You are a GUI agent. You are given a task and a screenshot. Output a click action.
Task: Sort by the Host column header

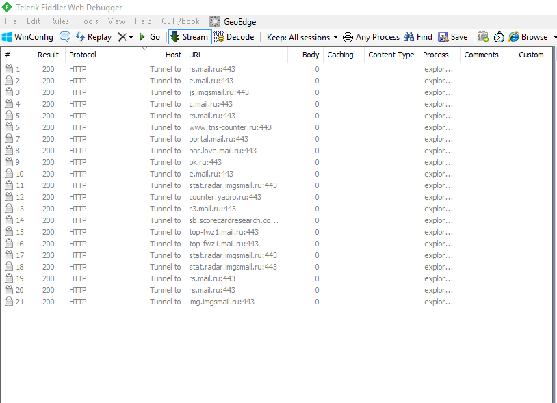click(x=144, y=55)
